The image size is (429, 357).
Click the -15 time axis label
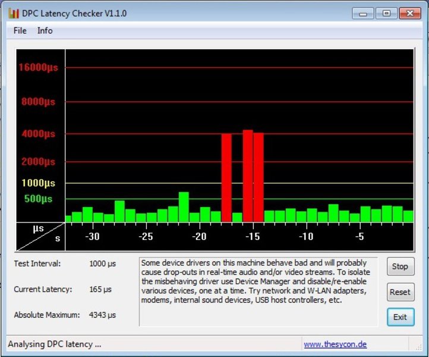pyautogui.click(x=253, y=236)
